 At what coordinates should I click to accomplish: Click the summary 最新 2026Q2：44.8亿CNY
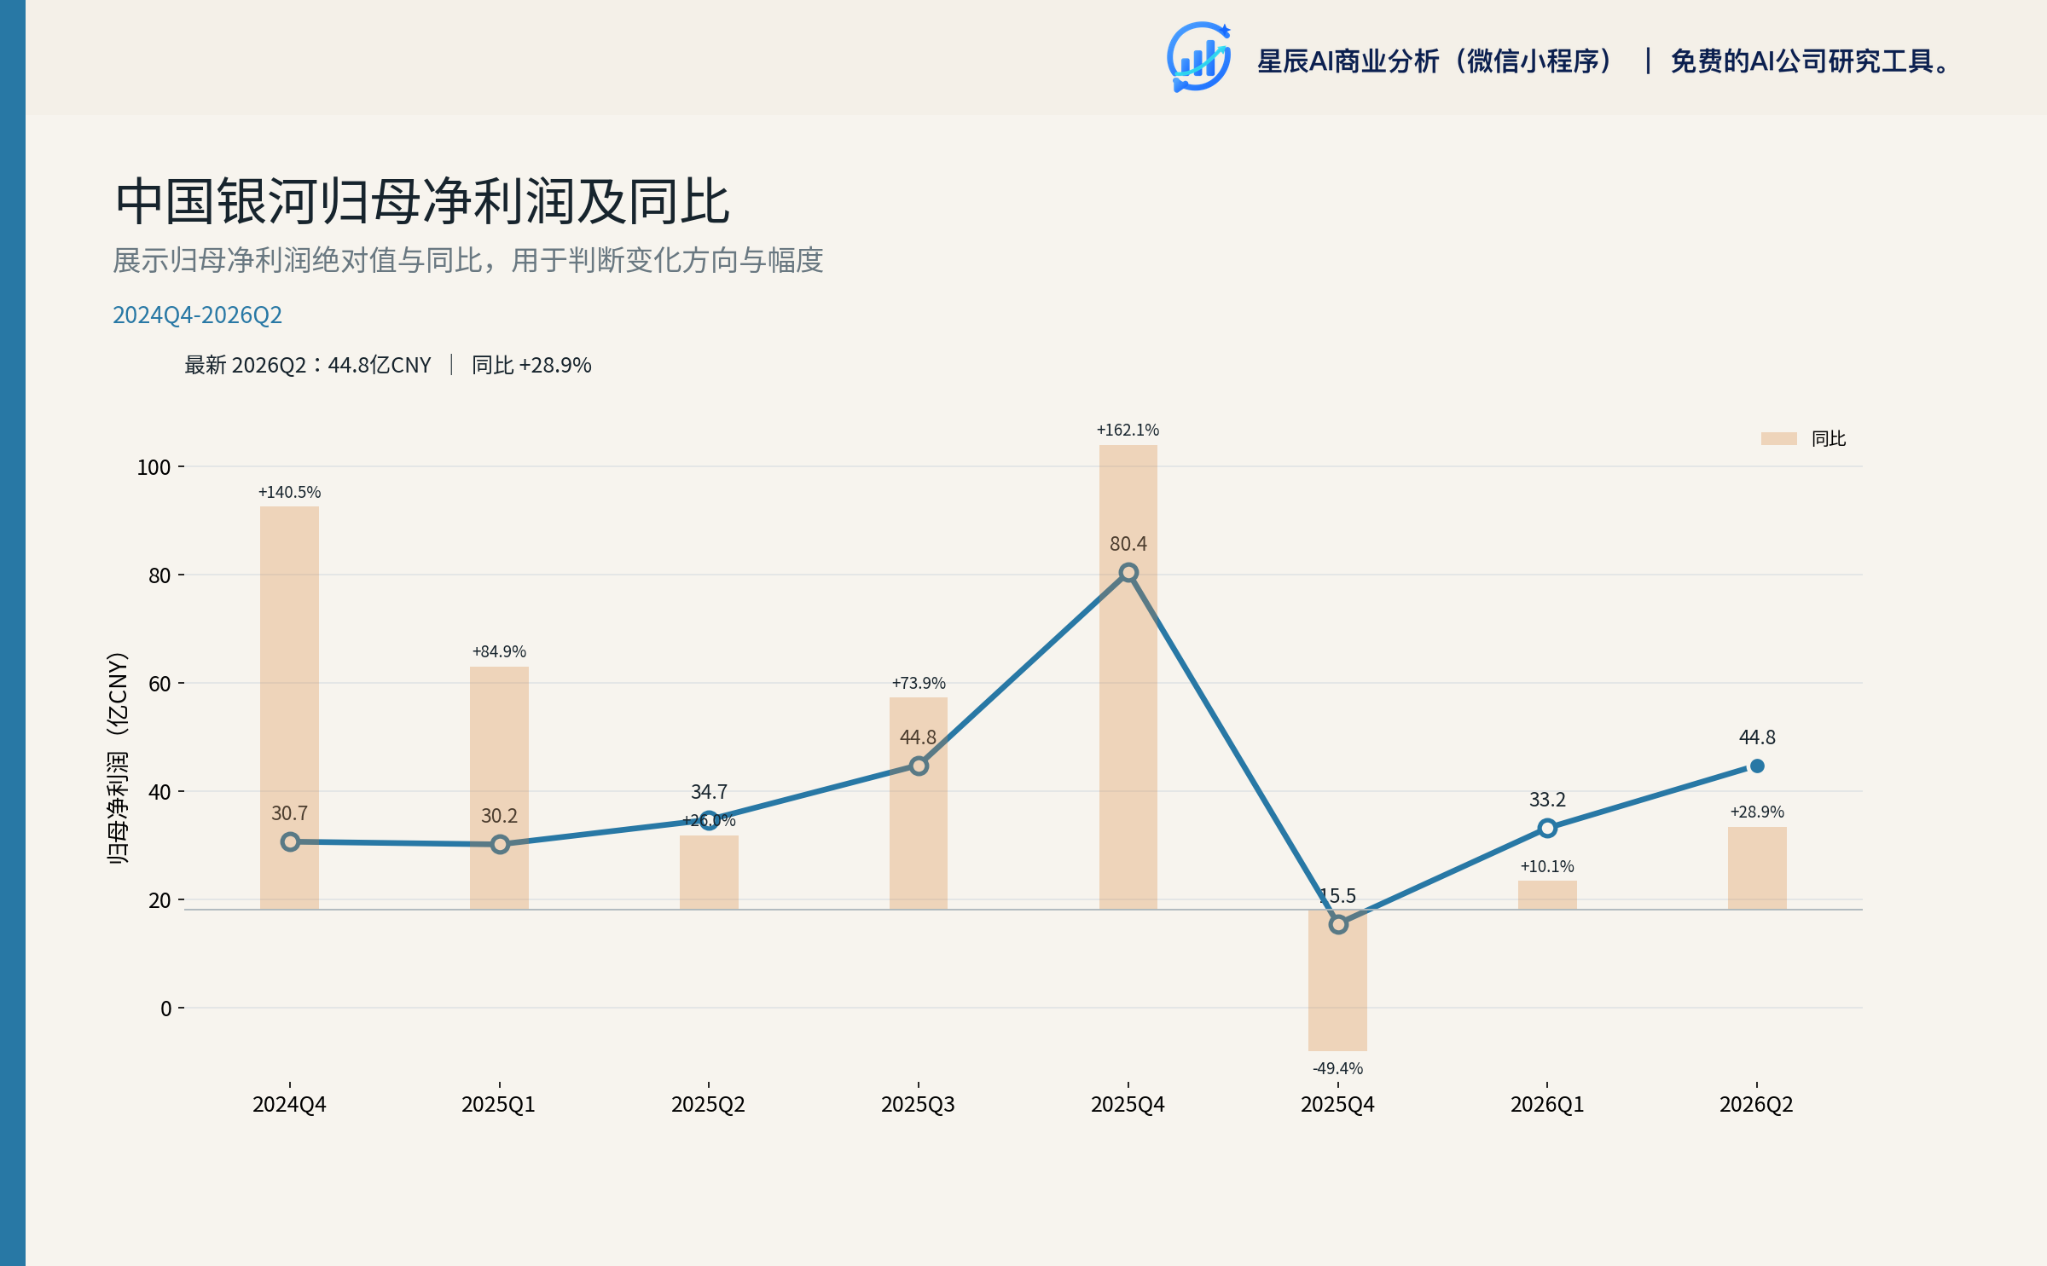click(308, 365)
